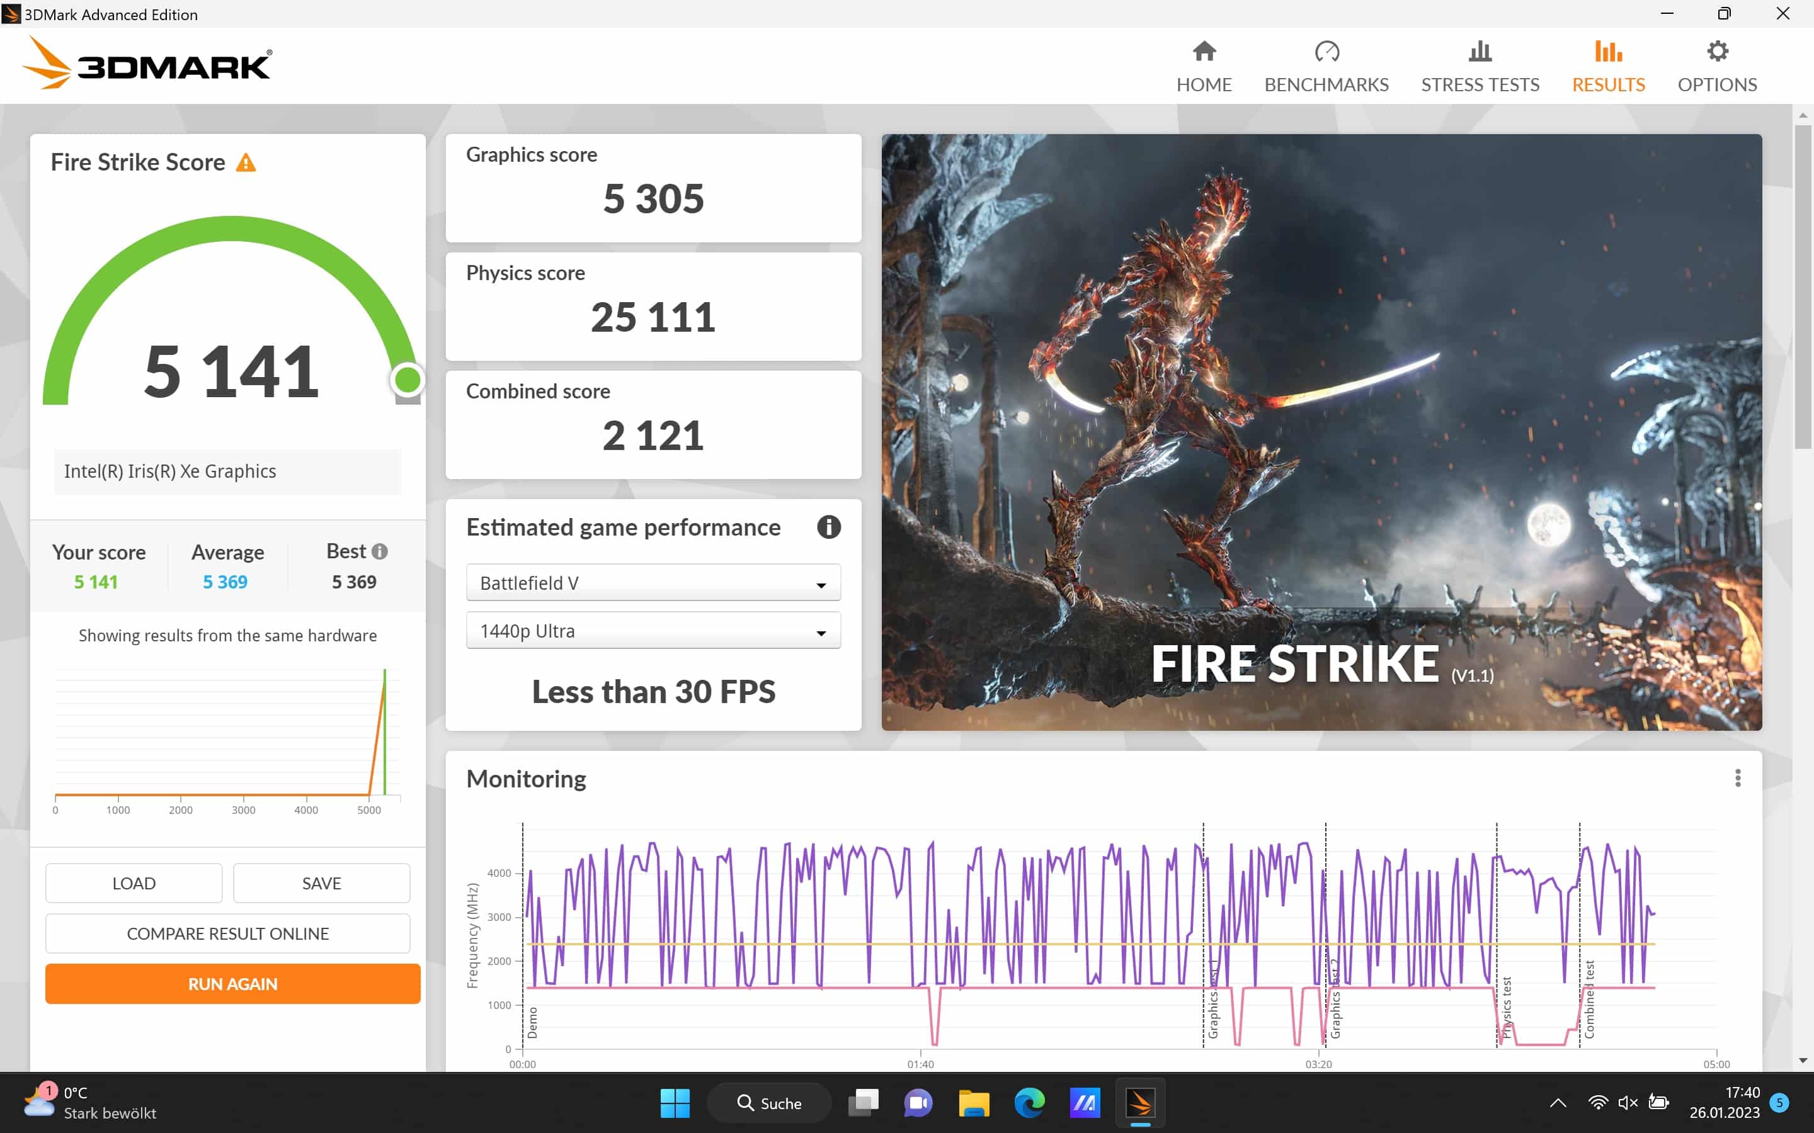Click the Fire Strike preview image
This screenshot has width=1814, height=1133.
click(x=1321, y=432)
